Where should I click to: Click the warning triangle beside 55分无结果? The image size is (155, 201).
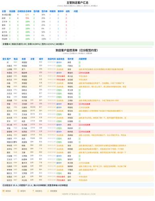pyautogui.click(x=79, y=163)
